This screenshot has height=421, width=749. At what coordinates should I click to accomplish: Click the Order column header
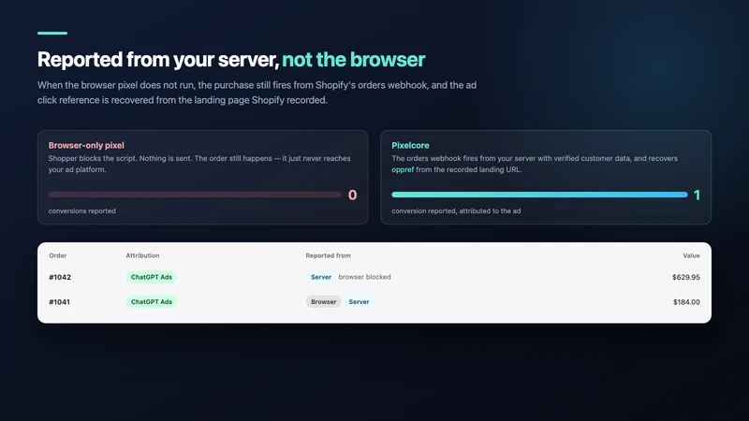(58, 255)
